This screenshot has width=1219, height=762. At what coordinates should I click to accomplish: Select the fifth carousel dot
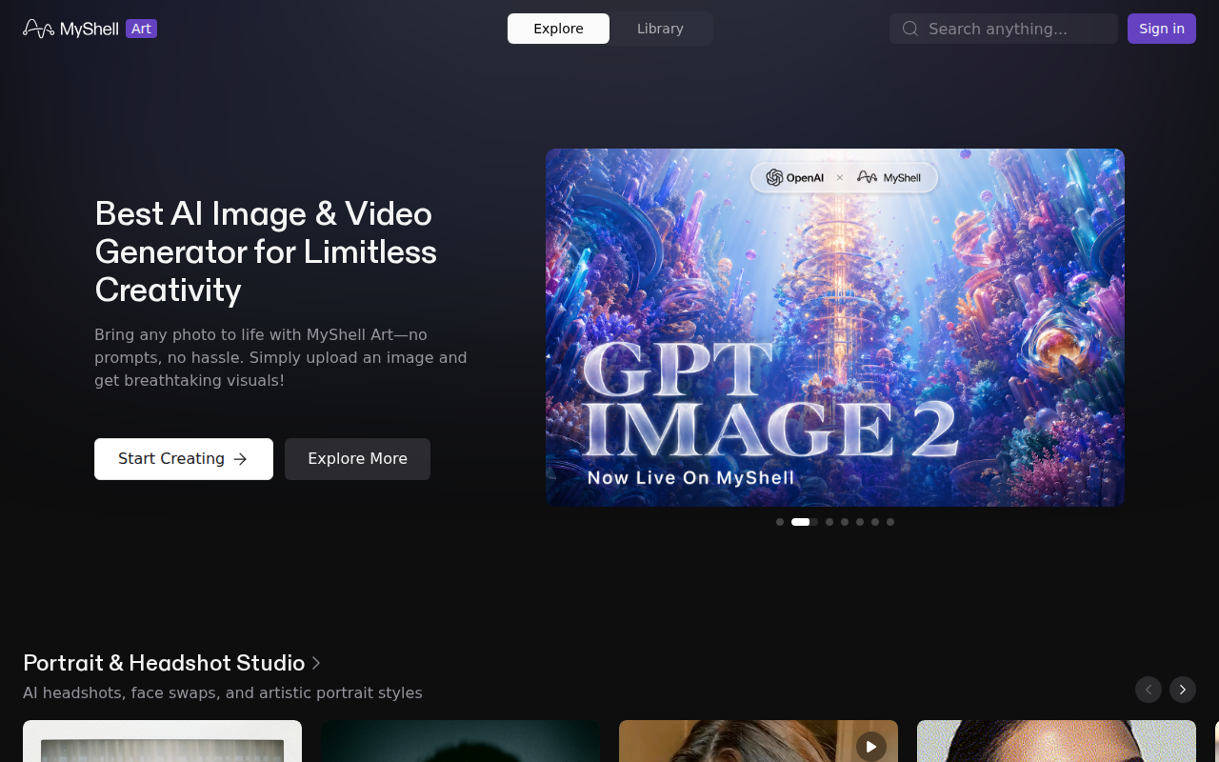point(860,522)
